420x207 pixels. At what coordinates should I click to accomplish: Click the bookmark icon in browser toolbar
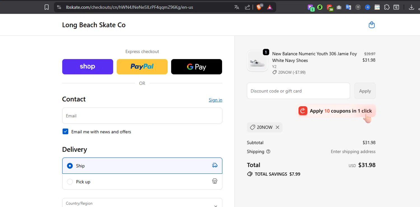47,7
